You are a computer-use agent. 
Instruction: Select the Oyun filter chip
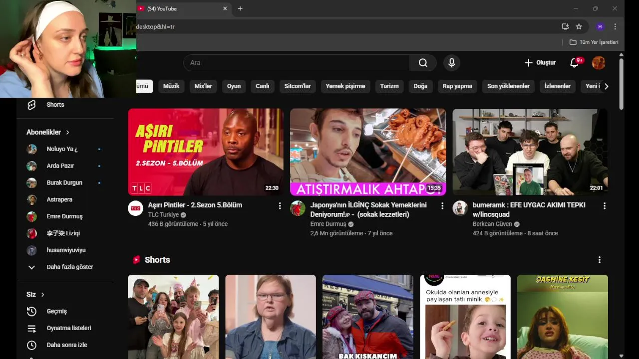[x=234, y=86]
